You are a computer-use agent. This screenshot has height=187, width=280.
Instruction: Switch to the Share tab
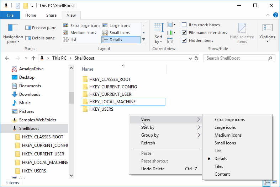(52, 15)
